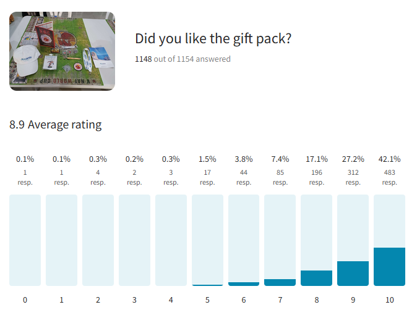Select the rating 10 bar
417x323 pixels.
(x=389, y=240)
